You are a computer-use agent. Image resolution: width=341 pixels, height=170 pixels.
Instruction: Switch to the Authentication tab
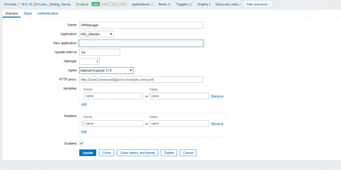(48, 13)
